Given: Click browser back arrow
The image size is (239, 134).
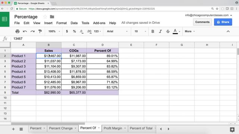Looking at the screenshot, I should tap(2, 9).
